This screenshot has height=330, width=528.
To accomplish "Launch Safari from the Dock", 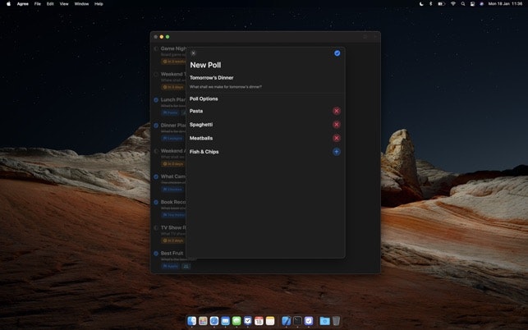I will [x=213, y=321].
